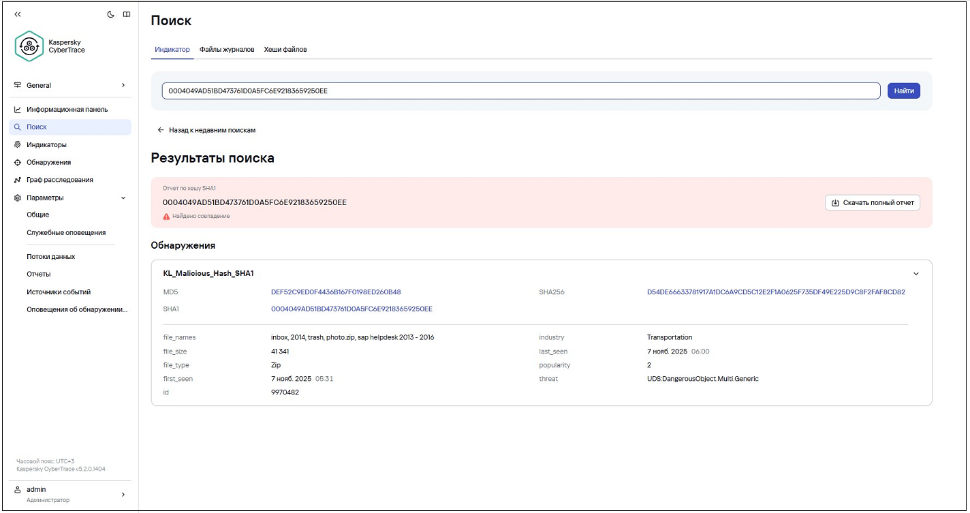The height and width of the screenshot is (513, 970).
Task: Open the SHA1 hash link in detections
Action: tap(351, 309)
